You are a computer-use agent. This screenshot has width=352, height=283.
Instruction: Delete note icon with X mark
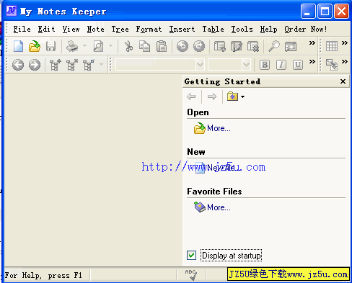[x=253, y=46]
